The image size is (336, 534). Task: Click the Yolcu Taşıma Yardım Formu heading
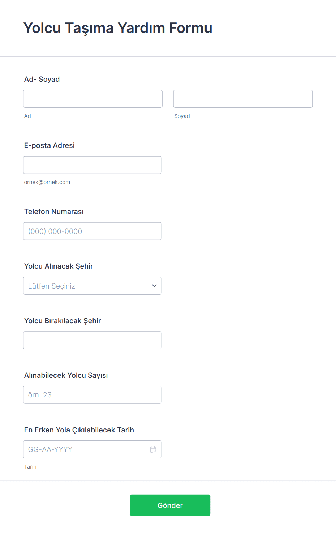coord(118,28)
